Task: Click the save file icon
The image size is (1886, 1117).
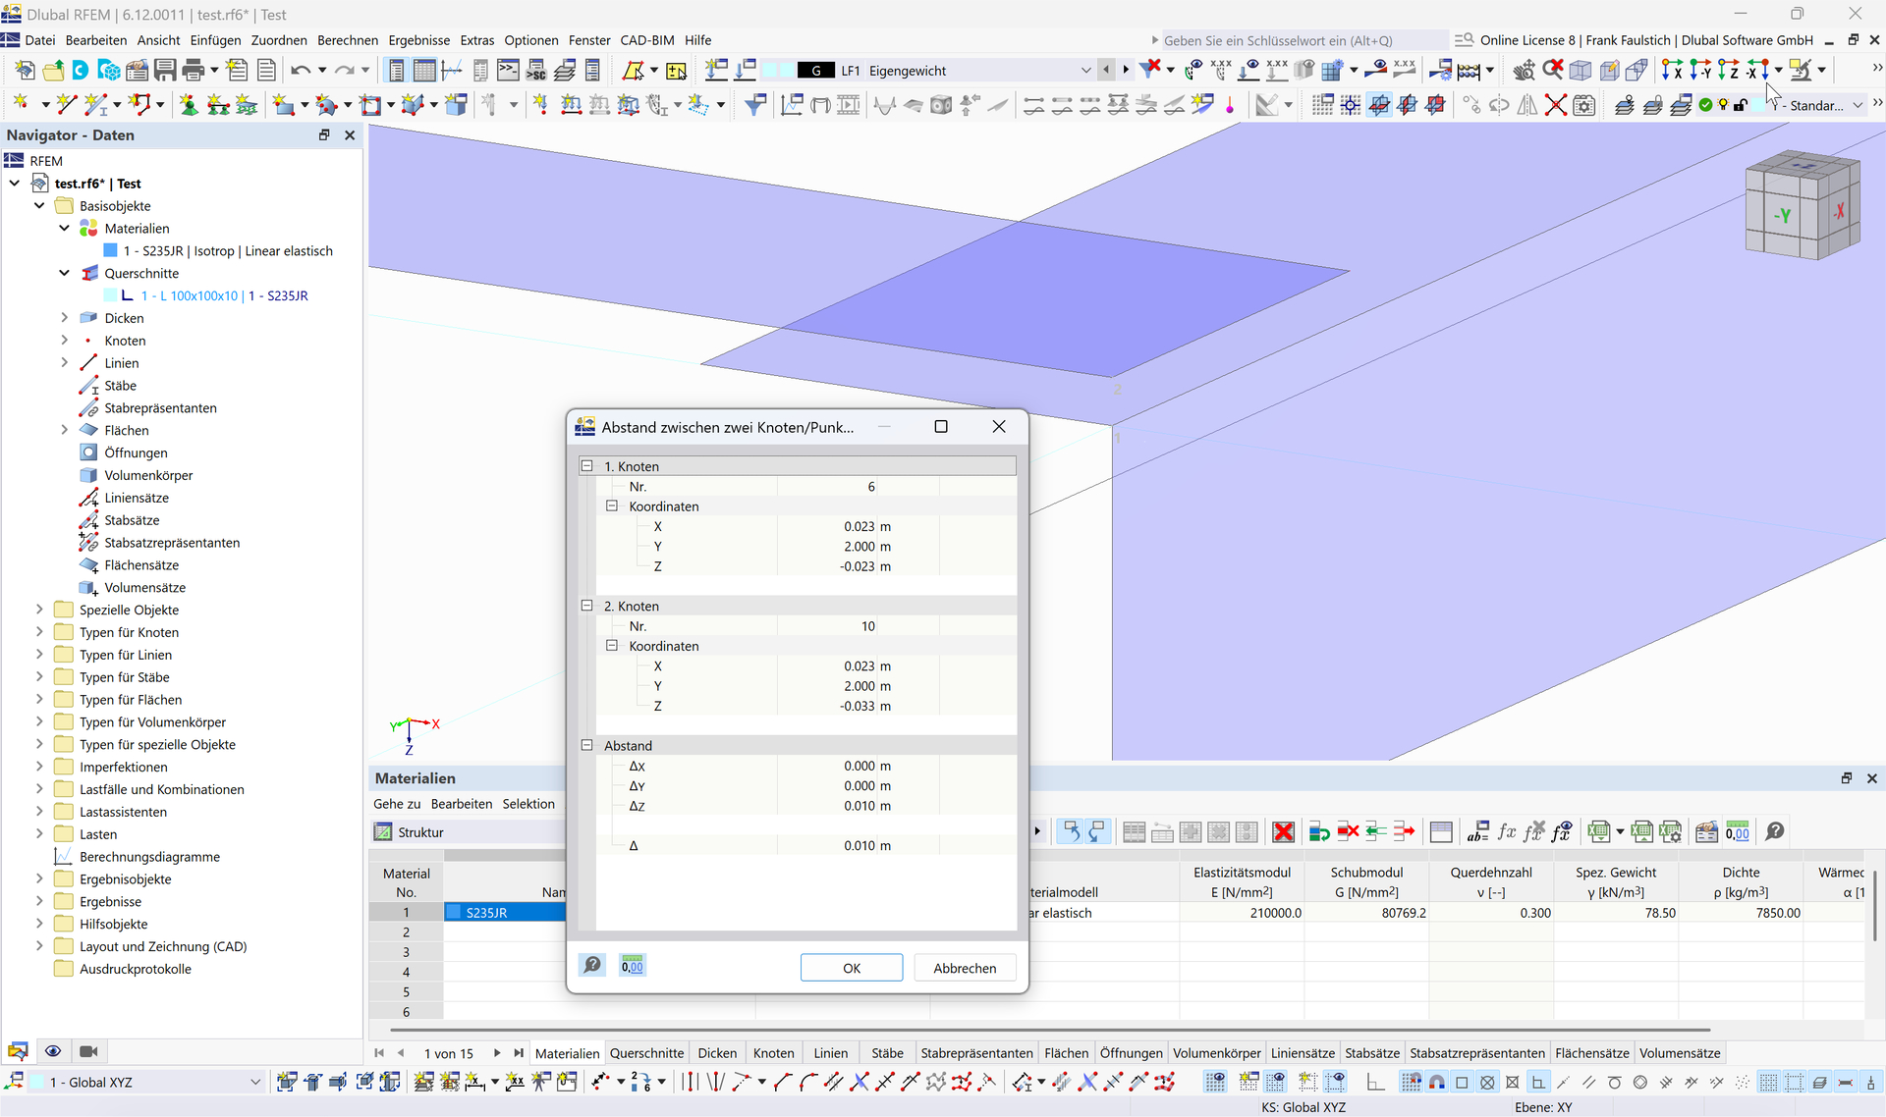Action: point(164,71)
